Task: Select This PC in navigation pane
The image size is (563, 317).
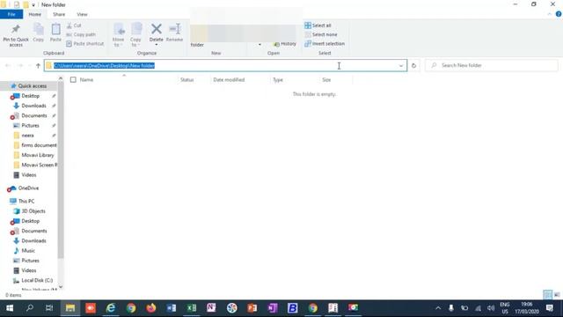Action: (26, 202)
